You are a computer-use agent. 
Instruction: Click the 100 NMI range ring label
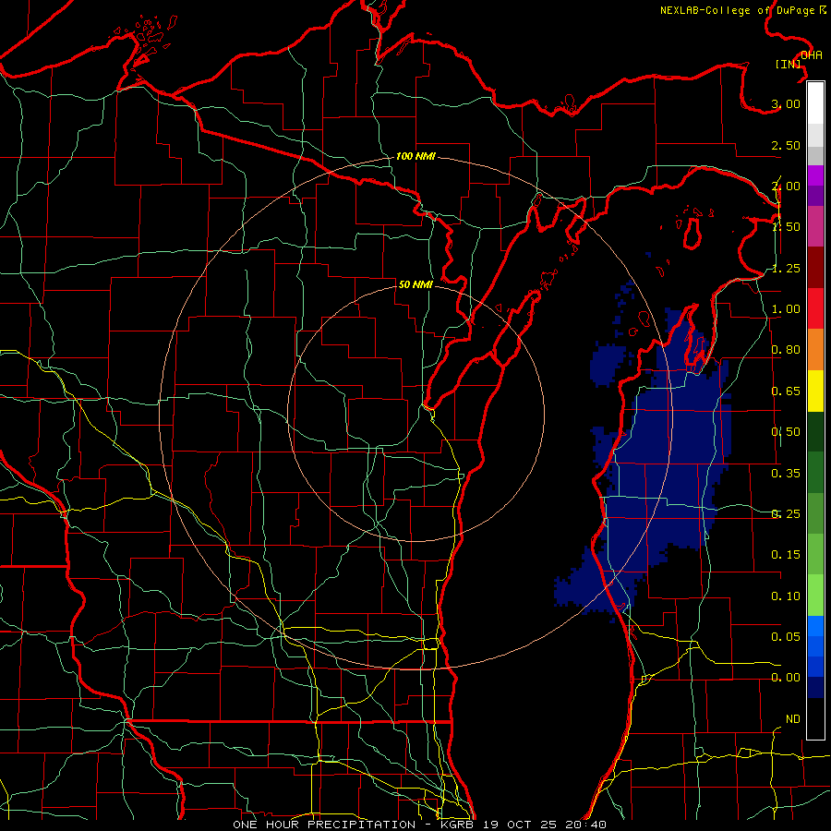pyautogui.click(x=416, y=156)
